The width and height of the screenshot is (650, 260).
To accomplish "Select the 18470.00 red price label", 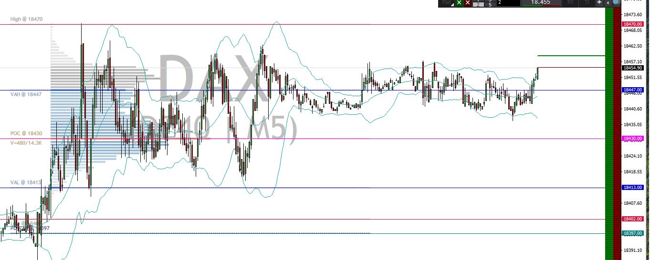I will tap(633, 24).
